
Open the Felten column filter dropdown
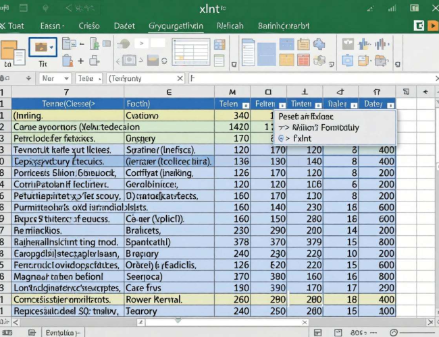(282, 105)
